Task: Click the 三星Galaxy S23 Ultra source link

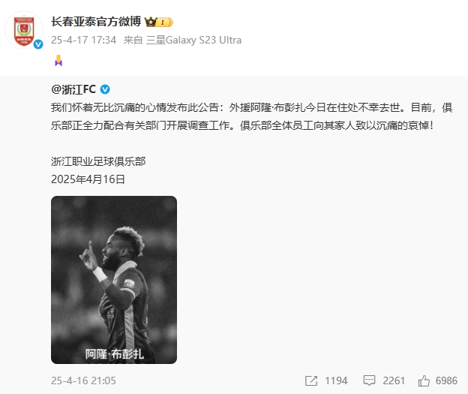Action: click(x=193, y=40)
